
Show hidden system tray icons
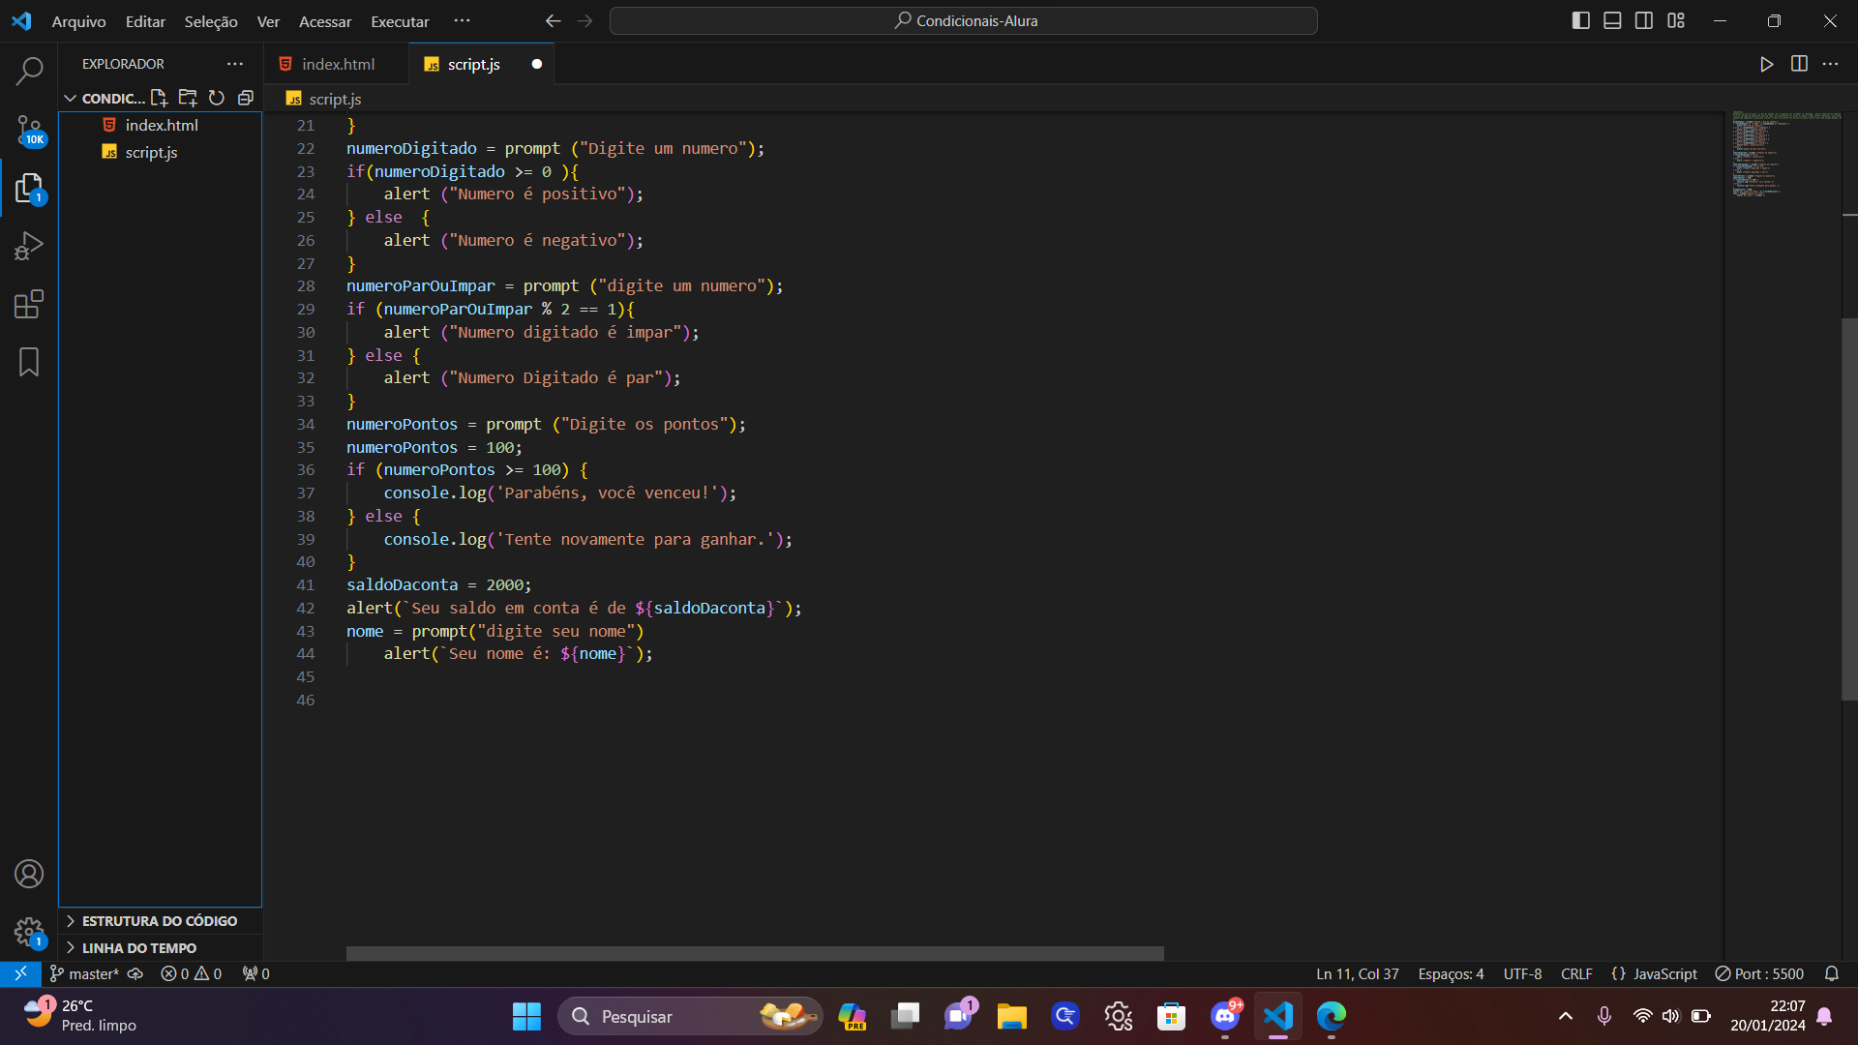point(1565,1016)
